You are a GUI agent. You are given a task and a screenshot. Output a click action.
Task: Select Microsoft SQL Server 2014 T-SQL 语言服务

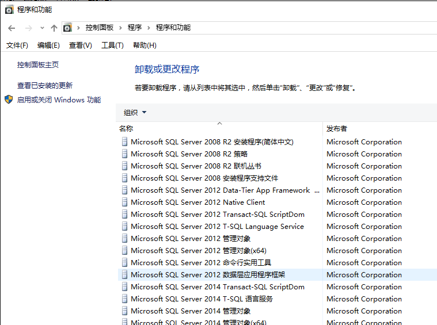tap(202, 299)
